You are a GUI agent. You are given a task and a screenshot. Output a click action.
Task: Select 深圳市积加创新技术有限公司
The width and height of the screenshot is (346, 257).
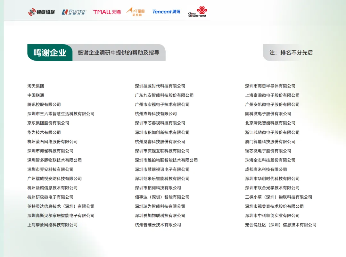tap(162, 132)
